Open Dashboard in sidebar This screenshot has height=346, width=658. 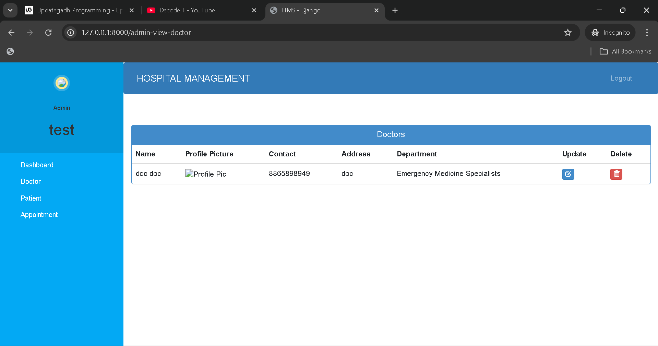point(37,165)
